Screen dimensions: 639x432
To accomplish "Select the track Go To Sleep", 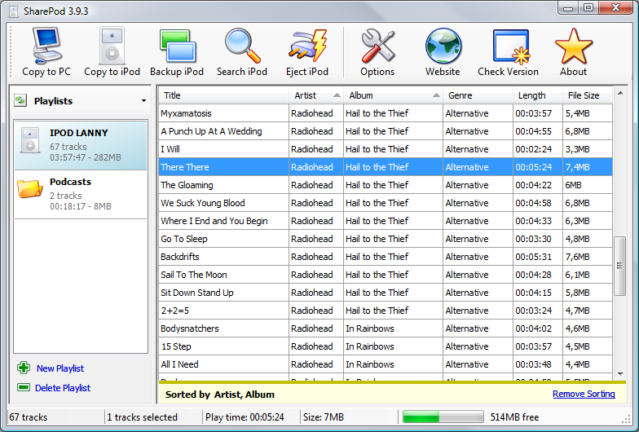I will [x=386, y=239].
